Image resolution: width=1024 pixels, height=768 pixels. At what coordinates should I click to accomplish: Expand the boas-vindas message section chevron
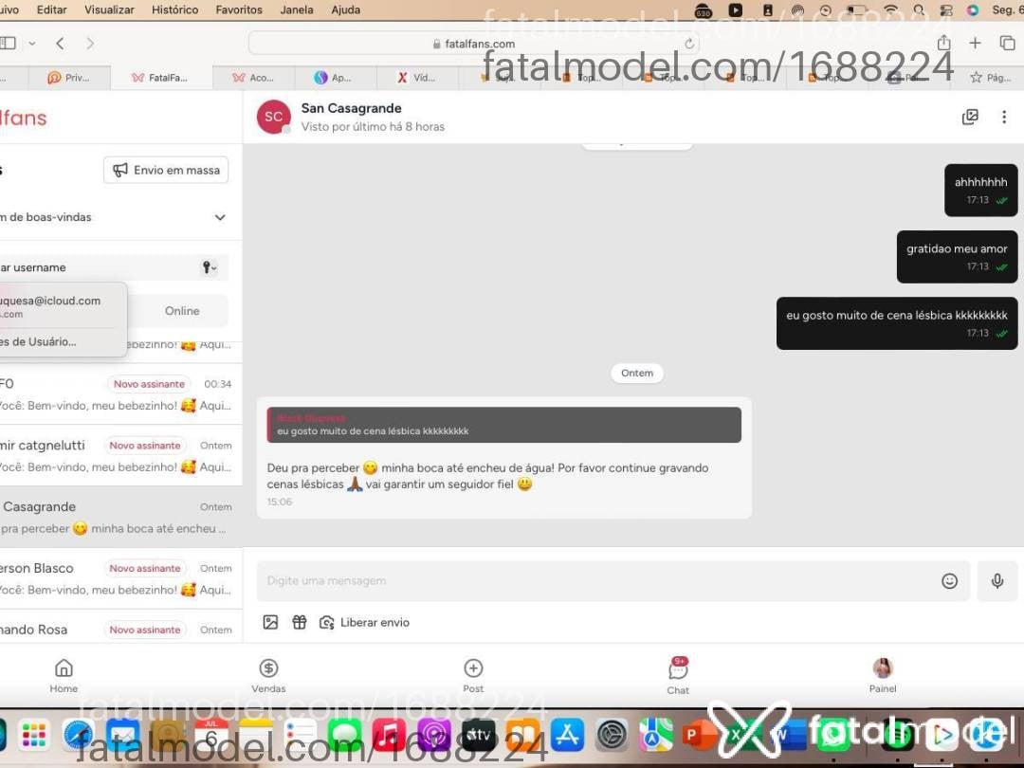[220, 217]
